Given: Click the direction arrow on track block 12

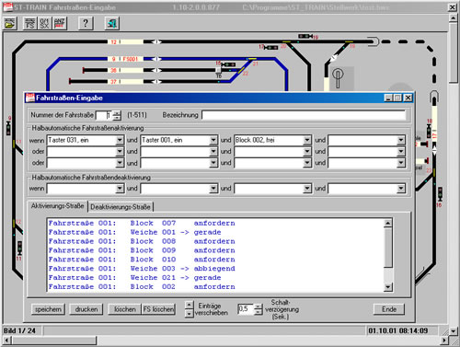Looking at the screenshot, I should click(x=156, y=41).
